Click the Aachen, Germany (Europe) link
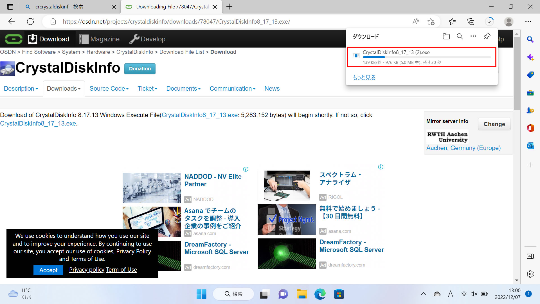 [x=463, y=148]
